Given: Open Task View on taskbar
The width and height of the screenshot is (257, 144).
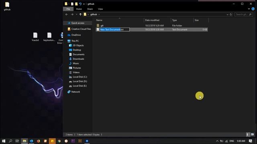Looking at the screenshot, I should click(17, 141).
